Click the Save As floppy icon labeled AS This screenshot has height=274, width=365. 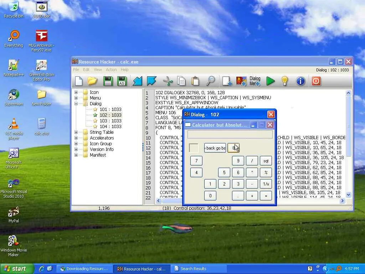click(122, 81)
